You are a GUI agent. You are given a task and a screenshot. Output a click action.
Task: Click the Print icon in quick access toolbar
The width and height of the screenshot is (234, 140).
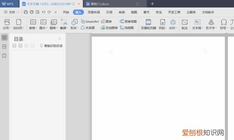coord(32,12)
